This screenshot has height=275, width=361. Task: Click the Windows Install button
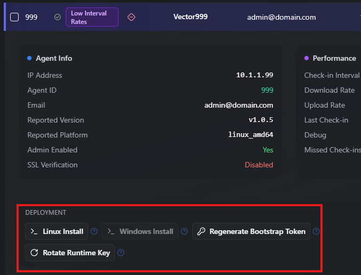click(140, 231)
